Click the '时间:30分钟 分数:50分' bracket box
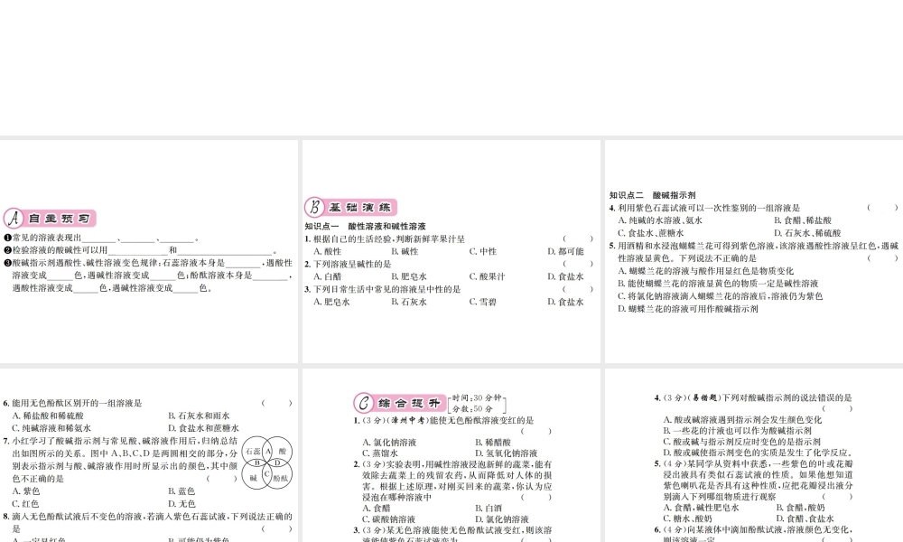This screenshot has height=542, width=903. click(478, 403)
